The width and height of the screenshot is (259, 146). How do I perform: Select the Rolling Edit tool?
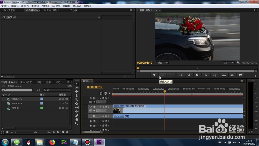tap(76, 95)
